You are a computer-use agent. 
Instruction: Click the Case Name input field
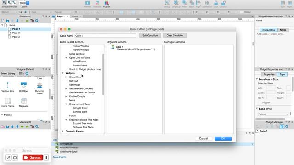tap(105, 36)
